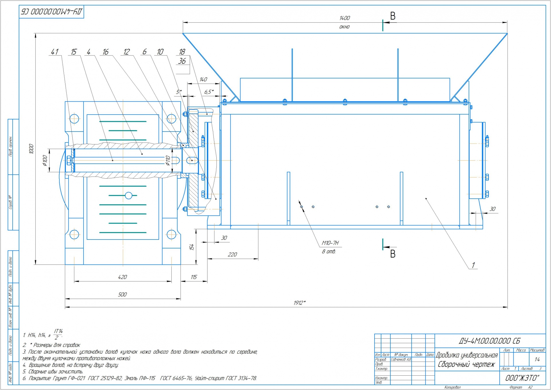Screen dimensions: 551x390
Task: Click the 220 dimension value
Action: [232, 255]
